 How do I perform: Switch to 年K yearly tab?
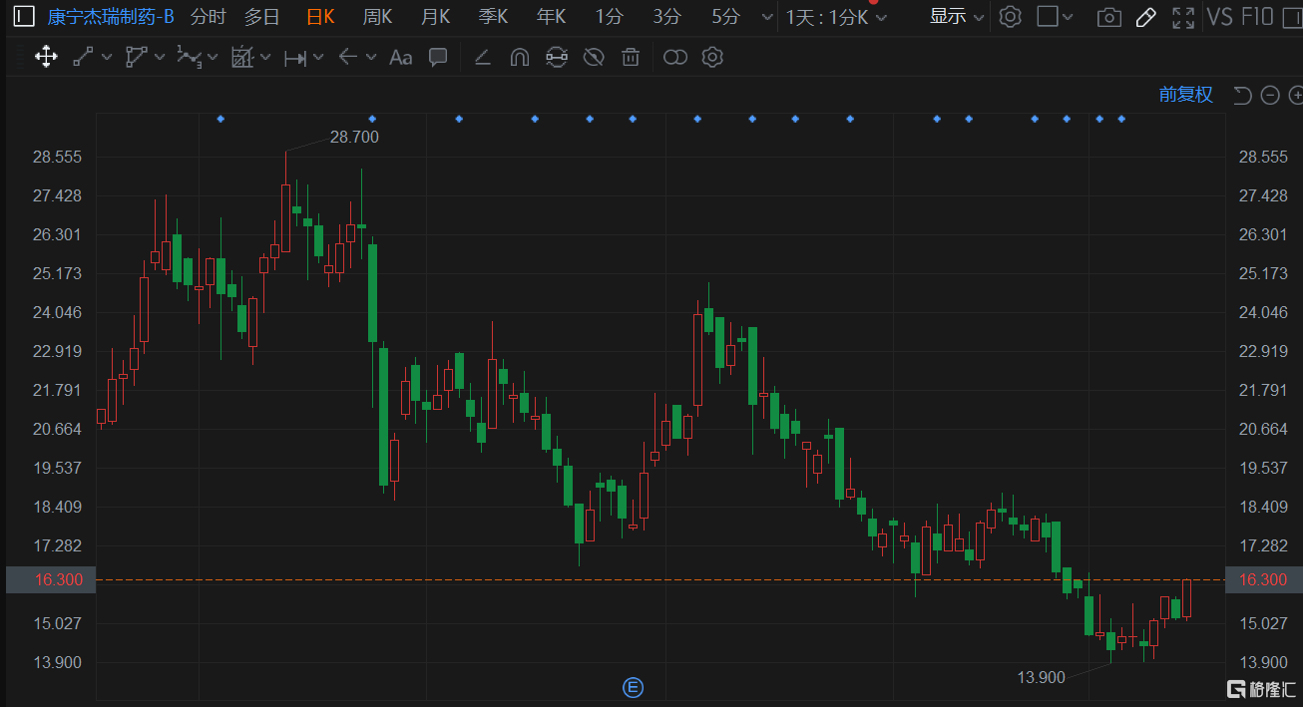pyautogui.click(x=551, y=17)
